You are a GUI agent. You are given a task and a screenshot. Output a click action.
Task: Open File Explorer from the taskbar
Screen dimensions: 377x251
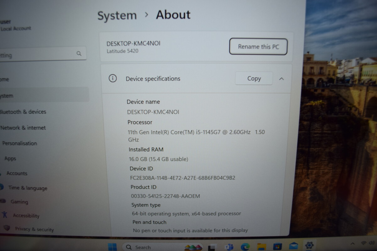[x=261, y=246]
